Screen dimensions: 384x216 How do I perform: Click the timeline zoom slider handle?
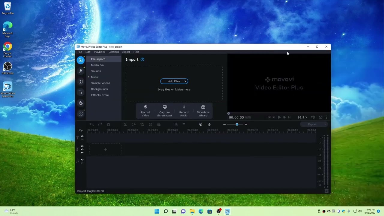237,124
